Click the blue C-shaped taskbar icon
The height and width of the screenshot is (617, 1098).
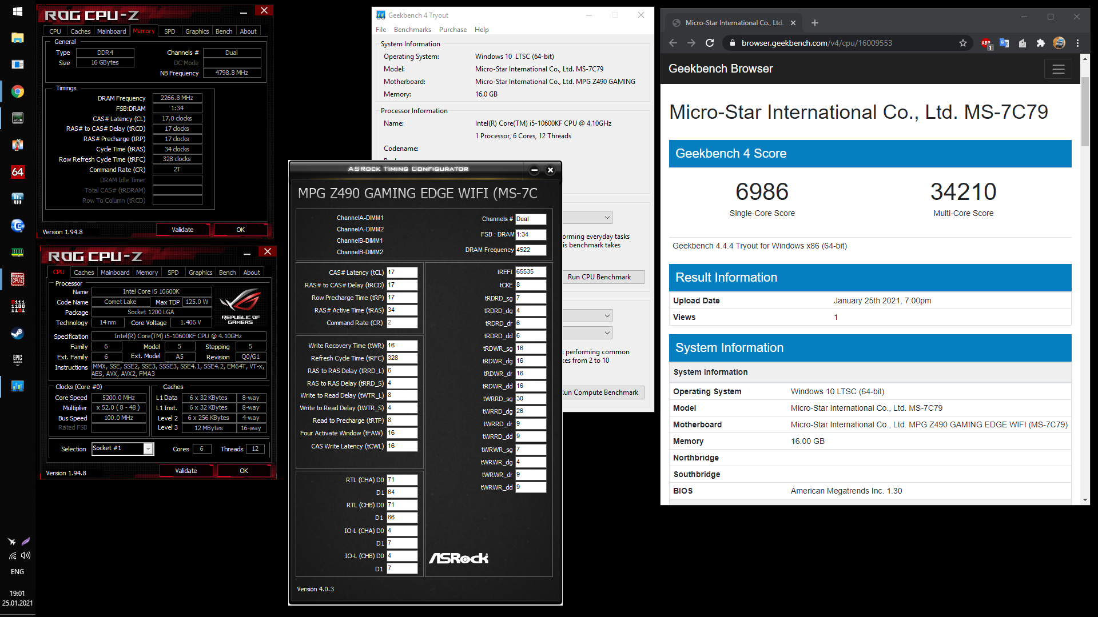pyautogui.click(x=18, y=226)
